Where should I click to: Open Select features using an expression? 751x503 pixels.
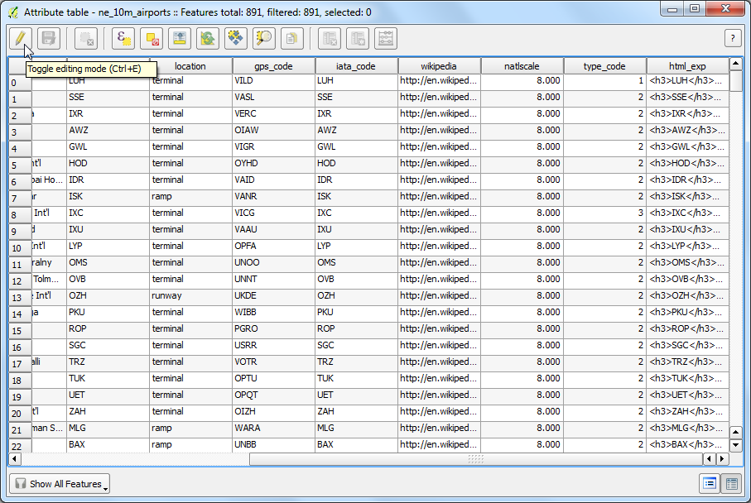click(123, 38)
